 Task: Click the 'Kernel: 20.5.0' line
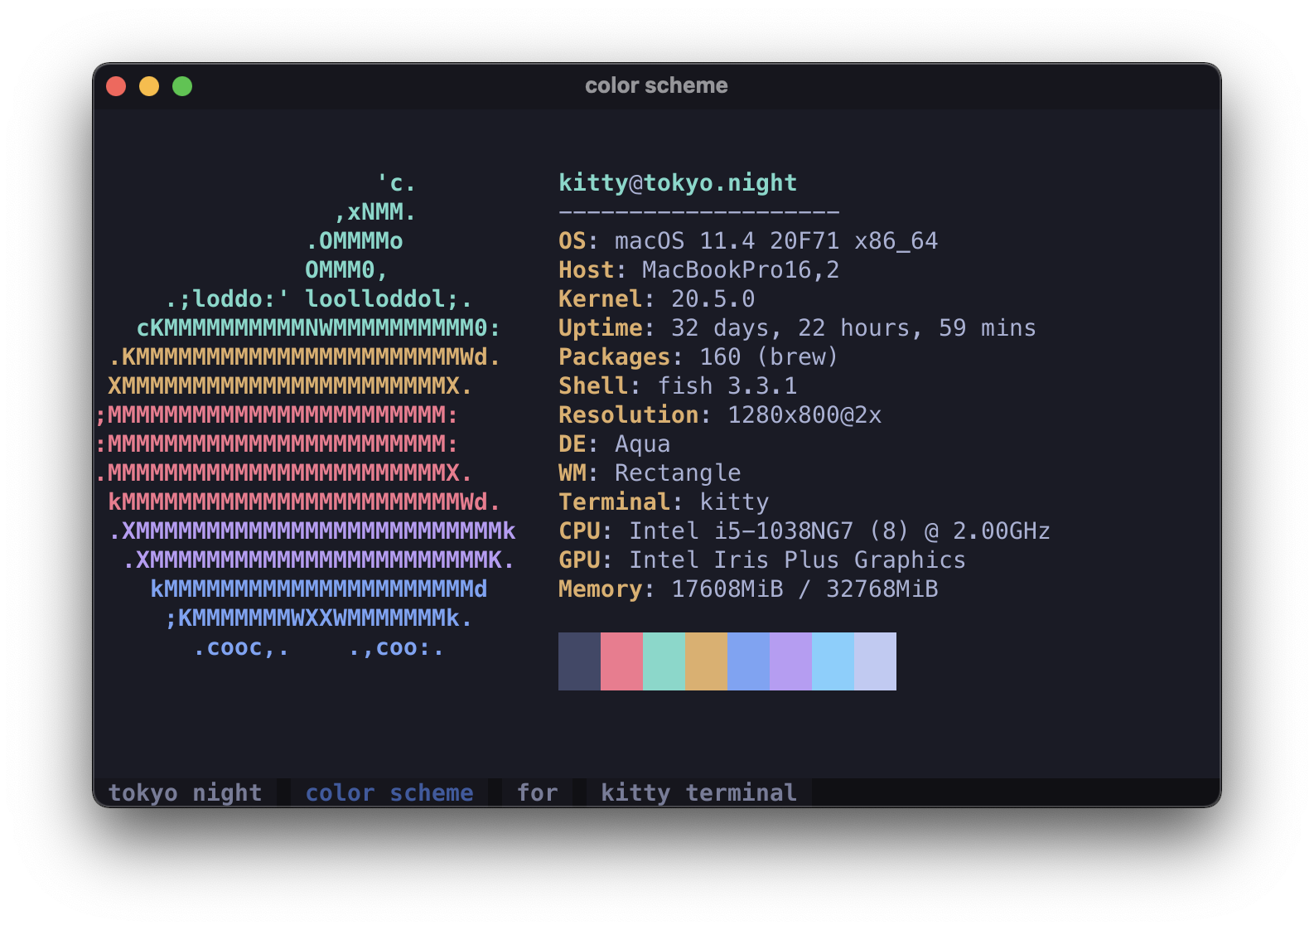pos(657,299)
